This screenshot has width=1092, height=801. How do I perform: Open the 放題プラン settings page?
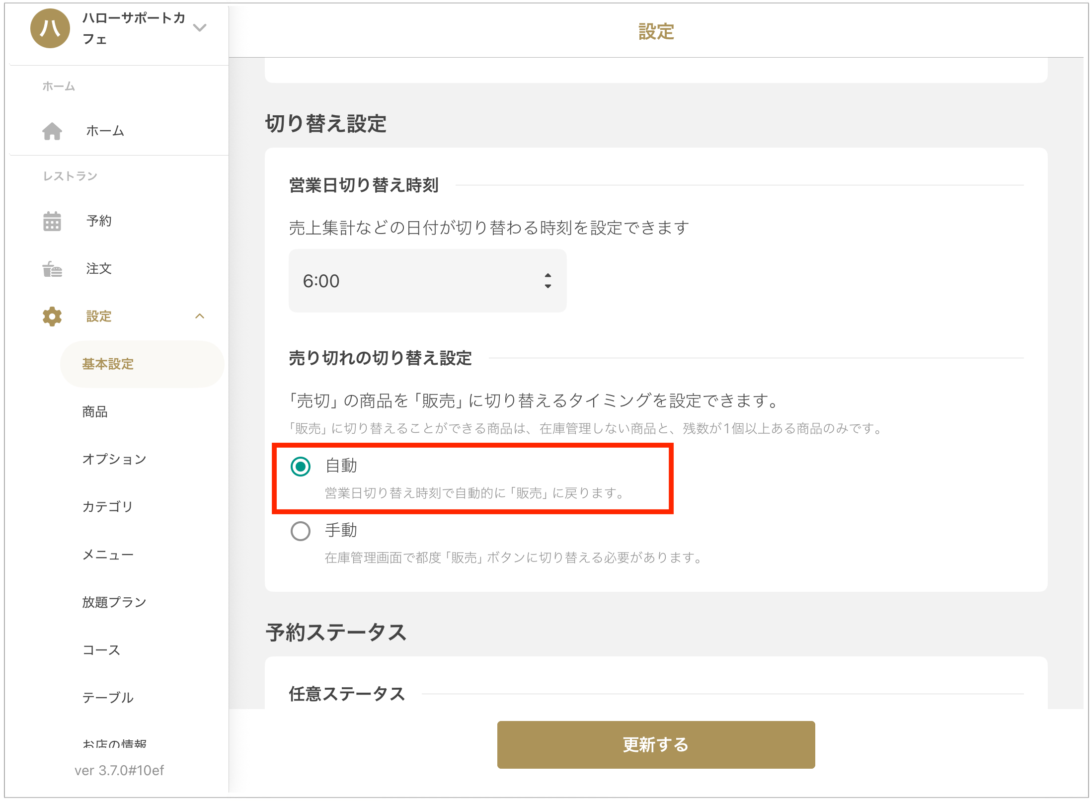point(114,602)
